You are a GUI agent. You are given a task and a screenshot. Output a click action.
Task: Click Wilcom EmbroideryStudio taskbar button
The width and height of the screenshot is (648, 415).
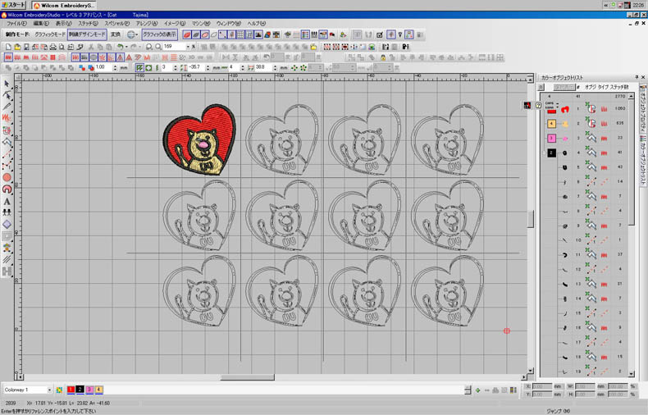pyautogui.click(x=64, y=5)
